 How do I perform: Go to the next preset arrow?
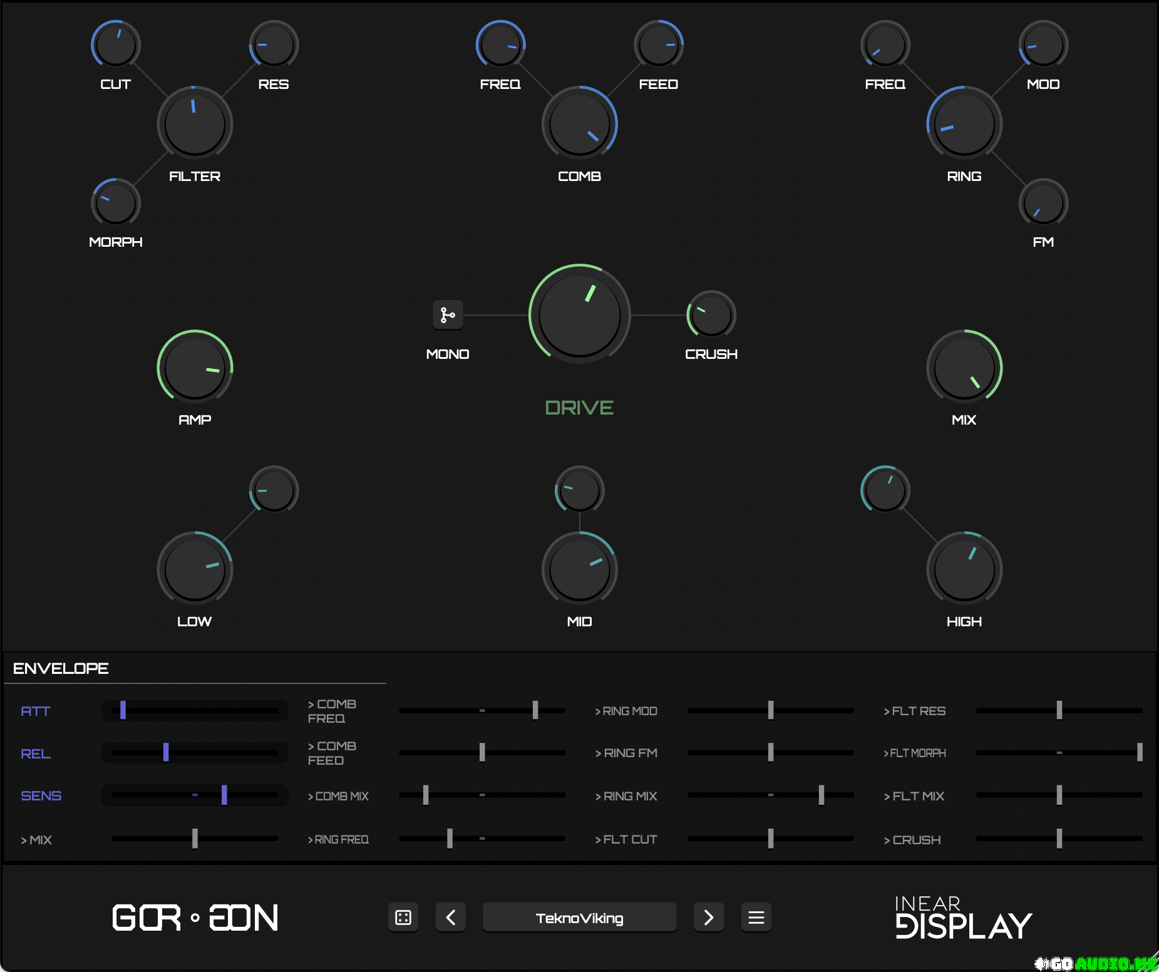(x=709, y=918)
